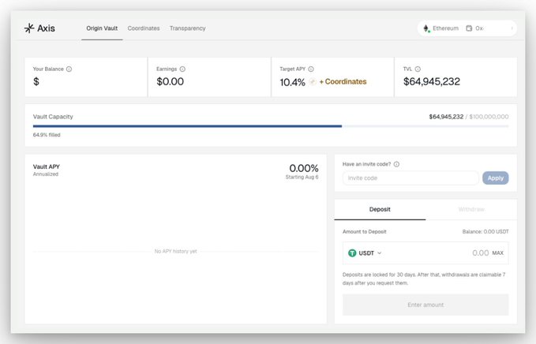Click the Balance: 0.00 USDT text
Image resolution: width=536 pixels, height=344 pixels.
coord(485,232)
